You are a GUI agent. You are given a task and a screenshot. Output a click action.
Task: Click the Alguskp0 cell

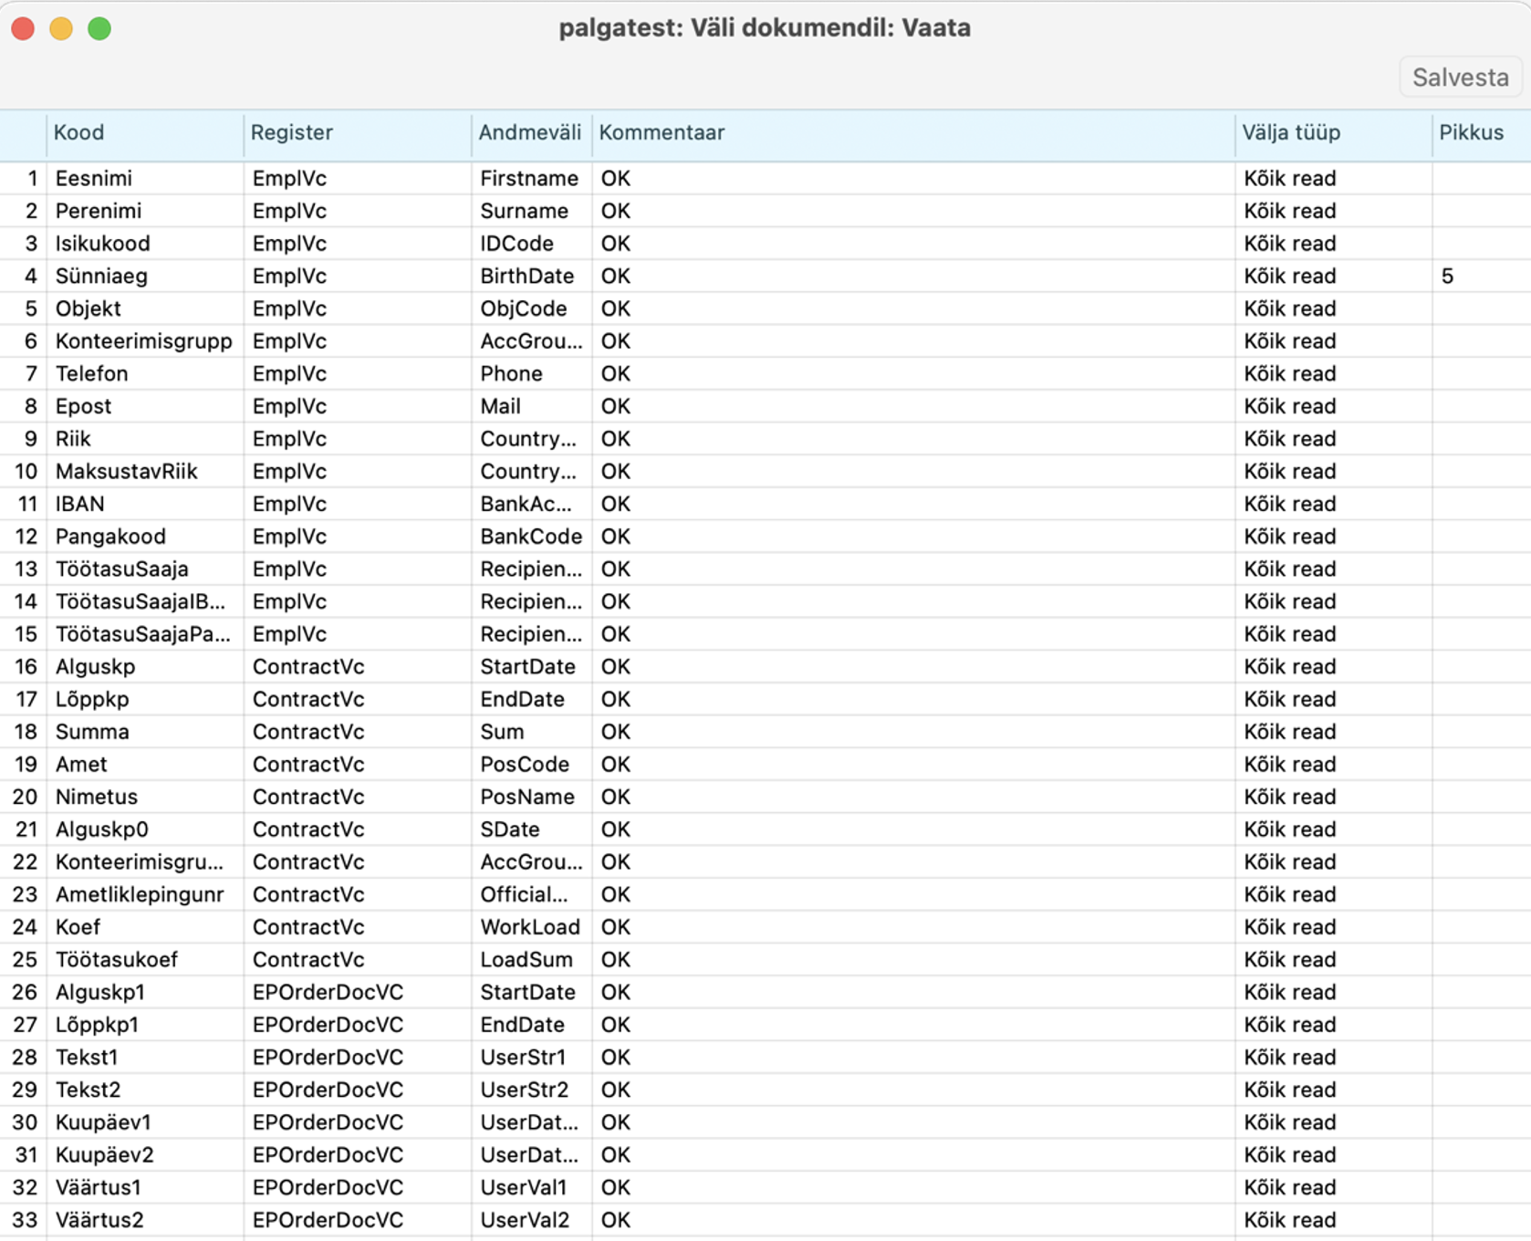point(145,829)
